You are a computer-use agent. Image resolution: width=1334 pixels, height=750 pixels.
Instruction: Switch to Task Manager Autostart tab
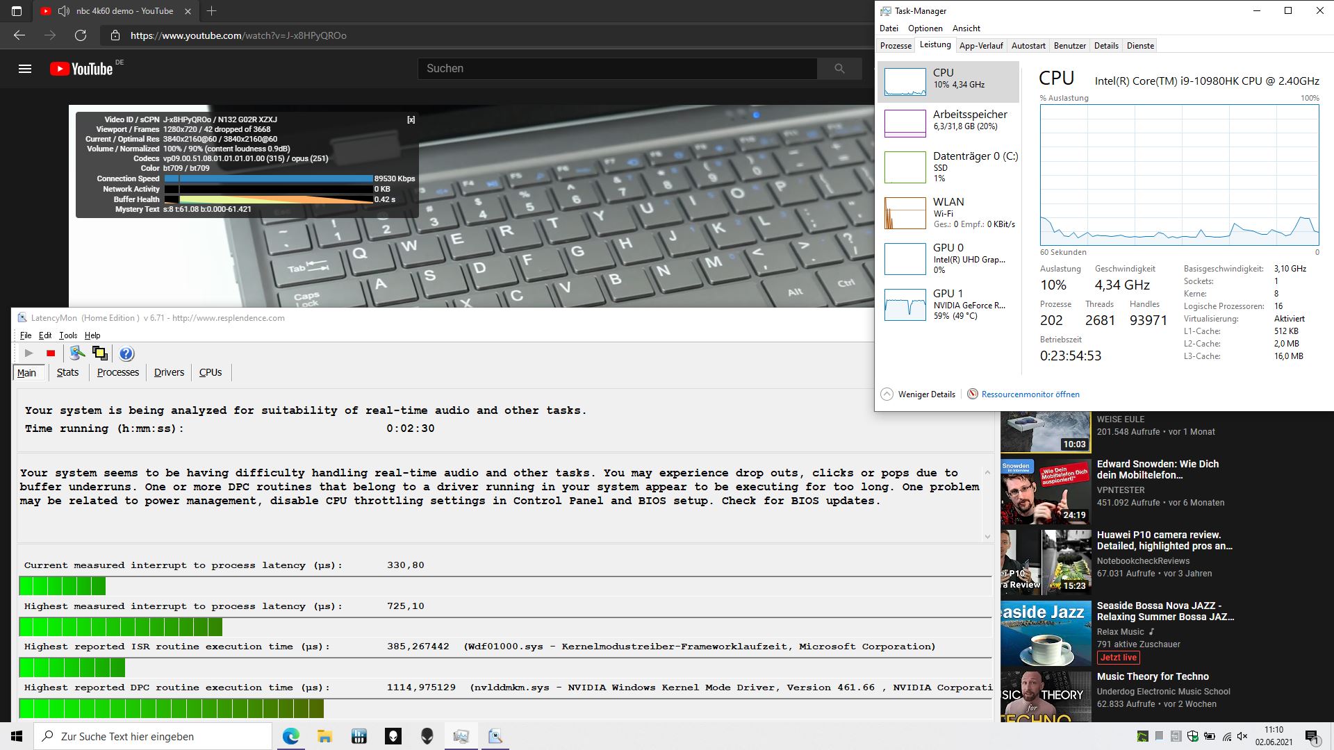(x=1028, y=46)
